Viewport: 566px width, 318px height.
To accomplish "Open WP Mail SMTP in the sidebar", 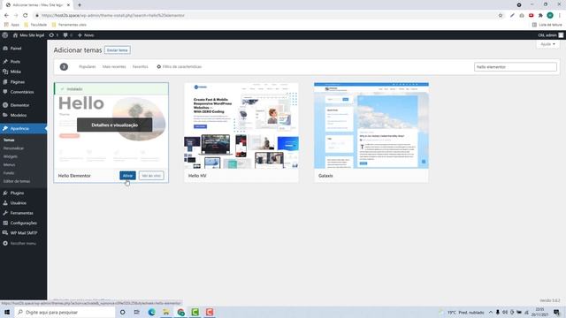I will tap(24, 233).
